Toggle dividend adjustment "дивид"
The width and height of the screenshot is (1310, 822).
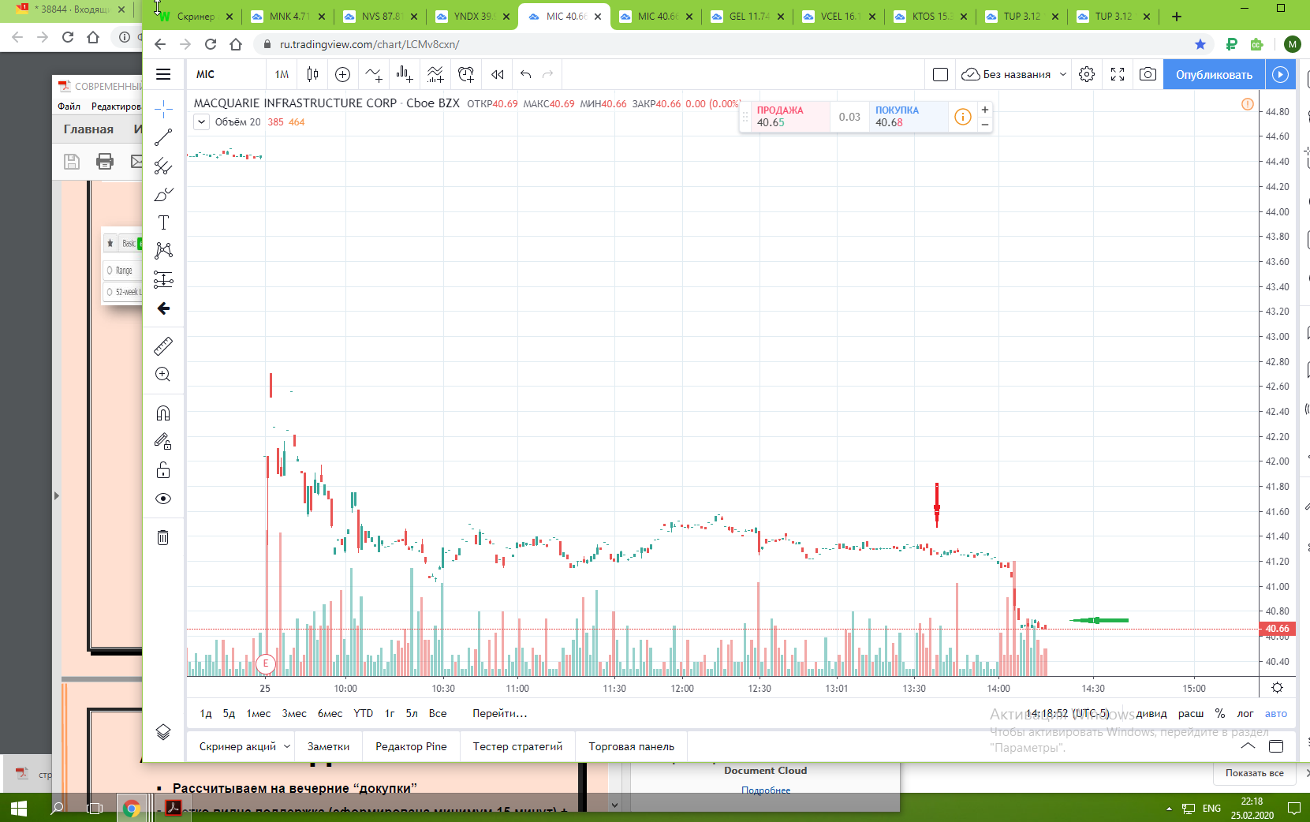coord(1151,713)
